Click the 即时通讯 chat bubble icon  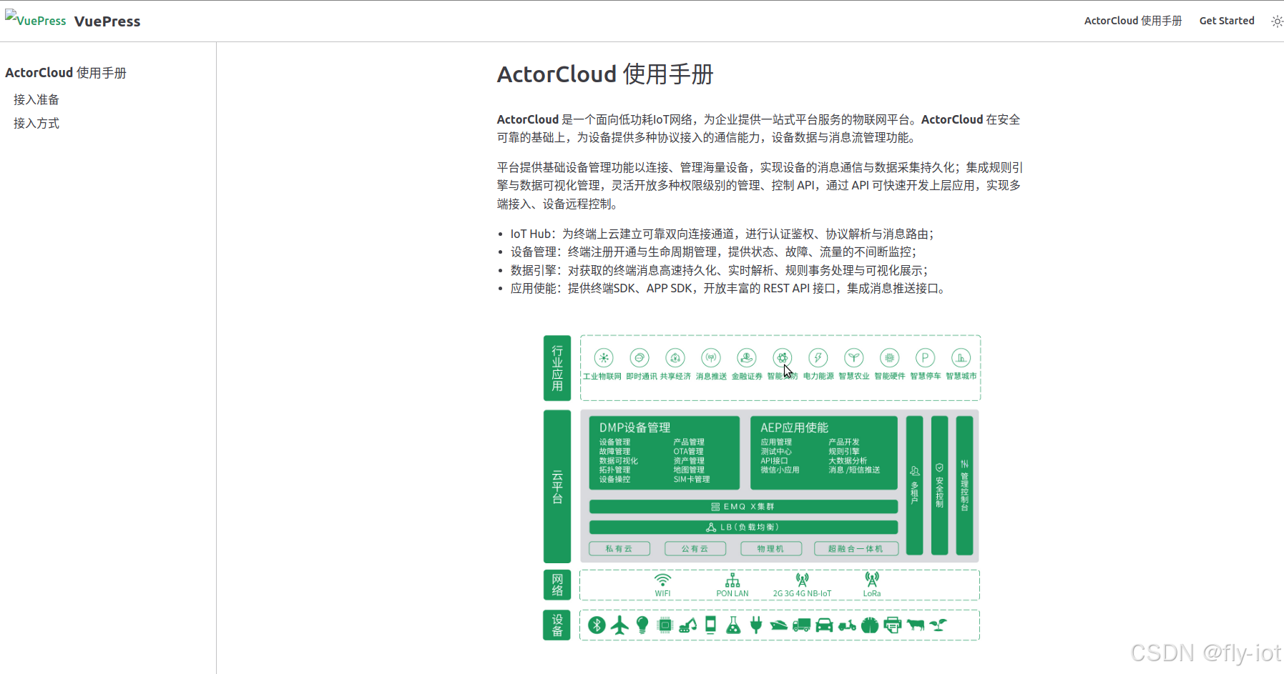pyautogui.click(x=639, y=357)
